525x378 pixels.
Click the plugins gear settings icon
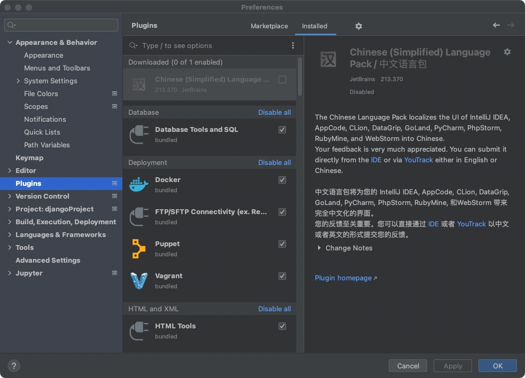click(359, 26)
